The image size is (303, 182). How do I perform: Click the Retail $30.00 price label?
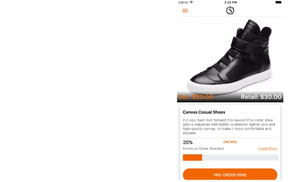261,97
